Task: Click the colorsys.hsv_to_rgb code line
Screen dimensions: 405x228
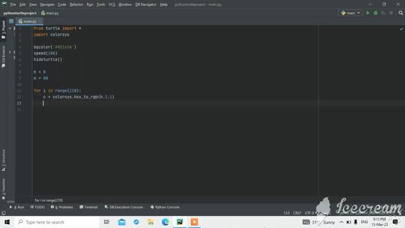Action: click(78, 97)
